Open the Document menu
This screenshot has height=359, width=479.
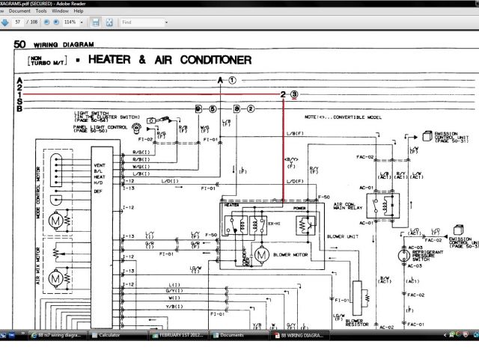20,11
